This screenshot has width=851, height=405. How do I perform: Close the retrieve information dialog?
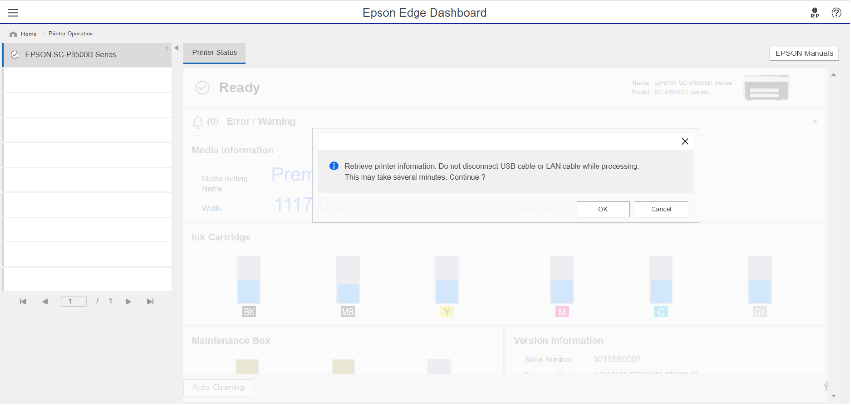(x=686, y=141)
